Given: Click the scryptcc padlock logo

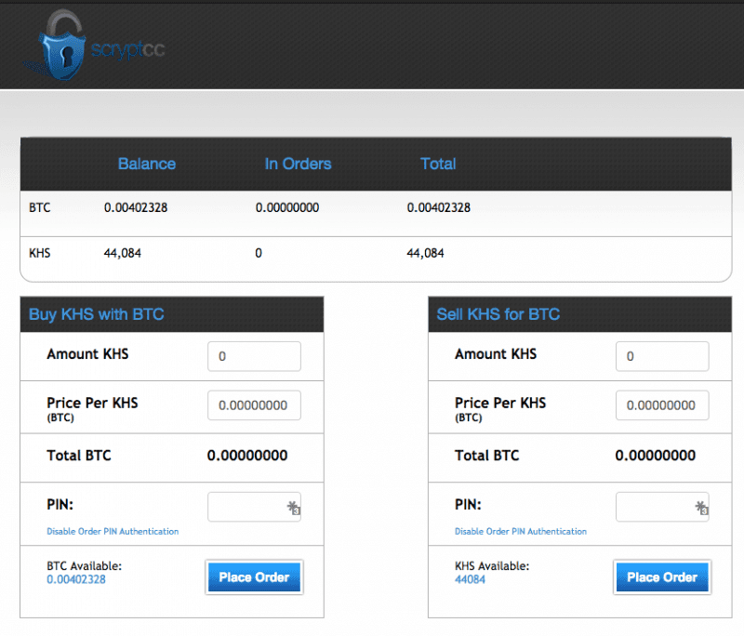Looking at the screenshot, I should [57, 45].
